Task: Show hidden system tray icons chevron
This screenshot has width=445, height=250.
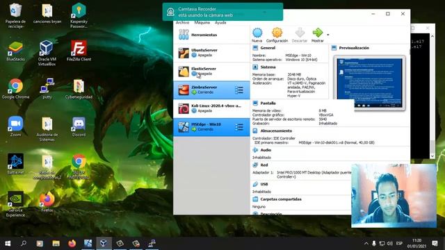Action: pos(366,244)
